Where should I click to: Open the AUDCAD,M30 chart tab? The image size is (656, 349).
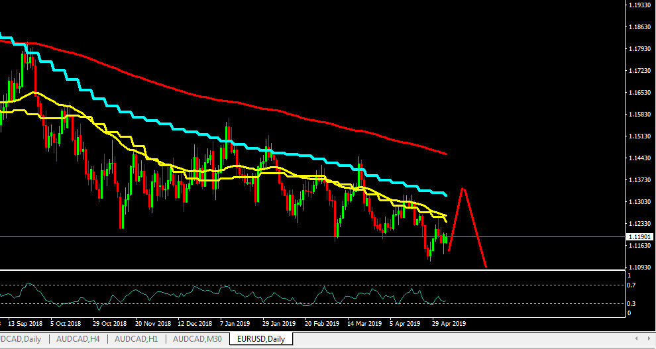(x=197, y=339)
